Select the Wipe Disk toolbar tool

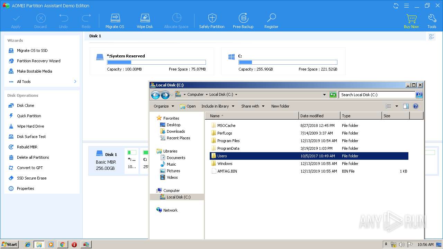145,21
